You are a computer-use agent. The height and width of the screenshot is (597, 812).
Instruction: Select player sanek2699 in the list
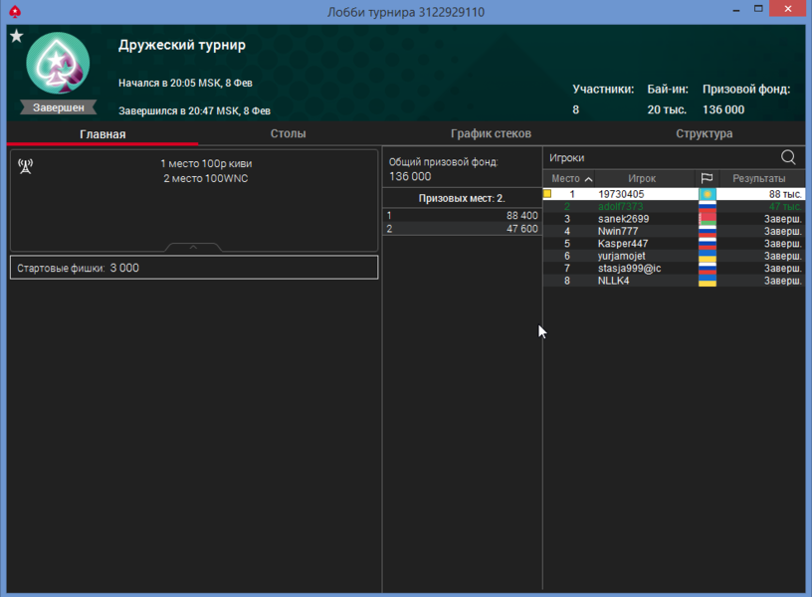point(623,219)
